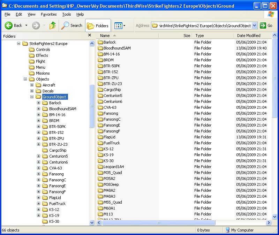Expand the Decals tree node
This screenshot has height=235, width=279.
[32, 91]
